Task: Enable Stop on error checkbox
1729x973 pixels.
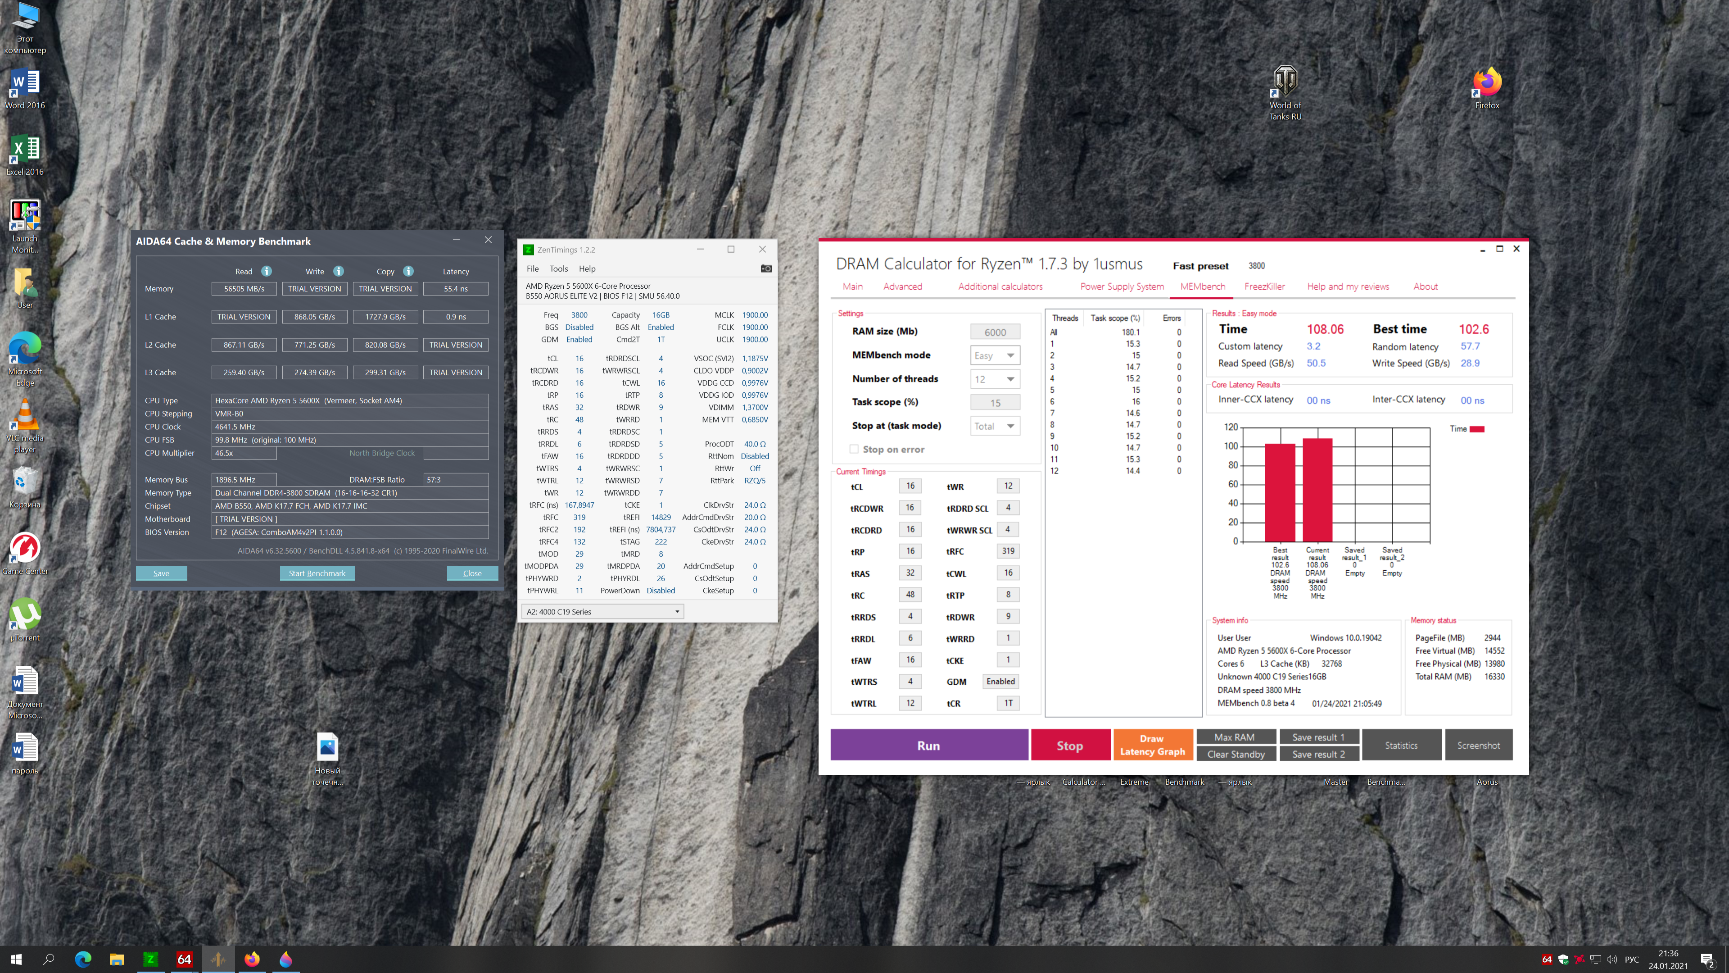Action: [854, 449]
